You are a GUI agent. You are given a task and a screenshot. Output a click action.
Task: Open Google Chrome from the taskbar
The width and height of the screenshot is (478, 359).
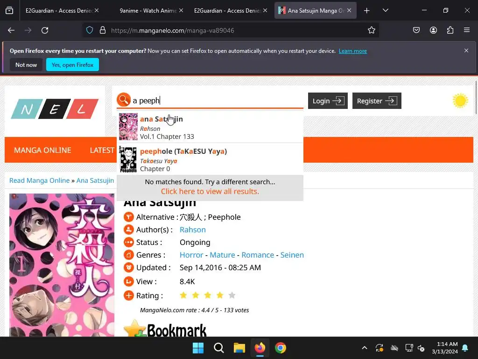[x=281, y=348]
